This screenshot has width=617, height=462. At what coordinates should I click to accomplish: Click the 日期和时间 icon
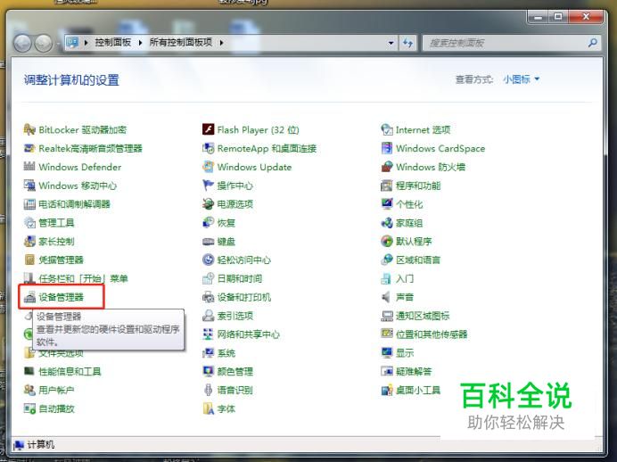[x=208, y=278]
